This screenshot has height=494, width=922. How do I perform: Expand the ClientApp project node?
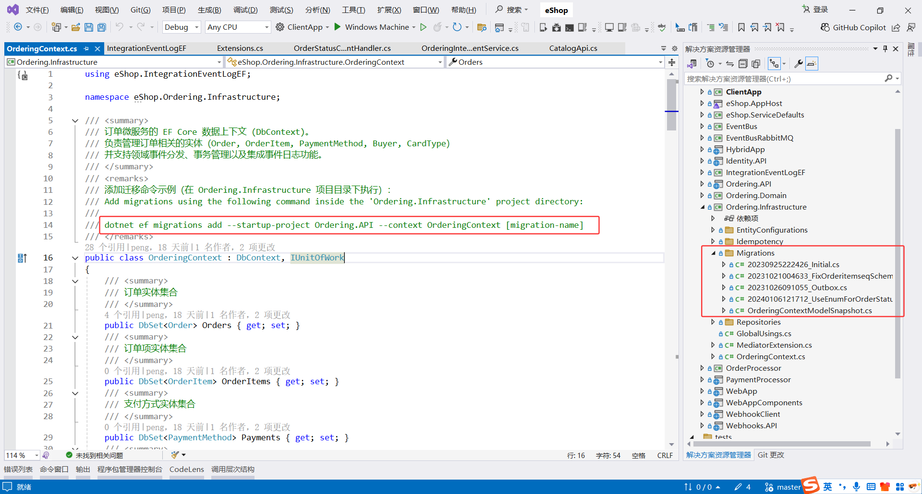coord(702,92)
